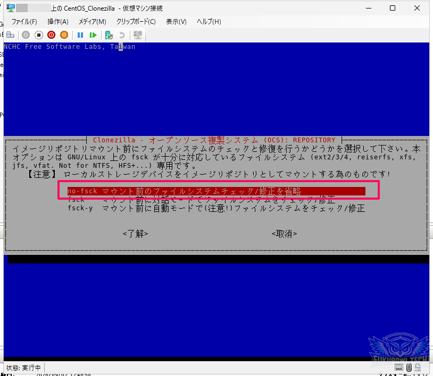Click the Revert undo-arrow icon

(x=122, y=35)
